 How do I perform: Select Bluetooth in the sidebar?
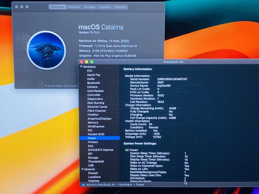coord(94,83)
